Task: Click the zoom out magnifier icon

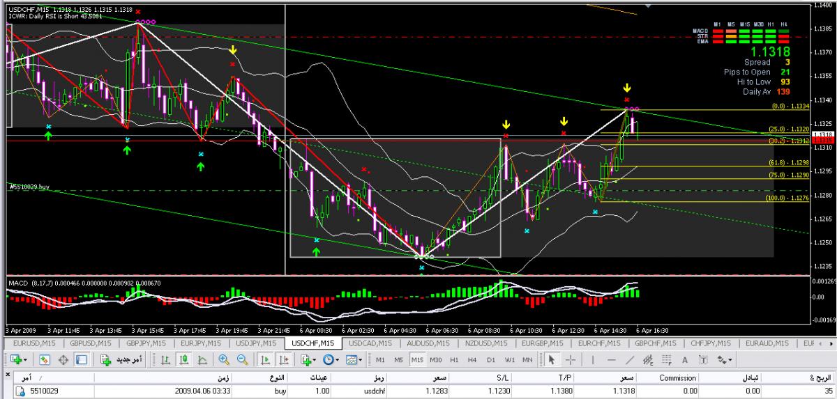Action: point(242,360)
